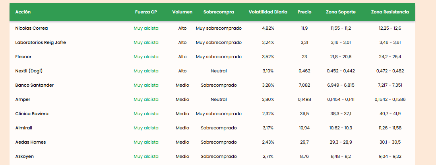The width and height of the screenshot is (436, 165).
Task: Click Banco Santander's price value 7,082
Action: [x=304, y=85]
